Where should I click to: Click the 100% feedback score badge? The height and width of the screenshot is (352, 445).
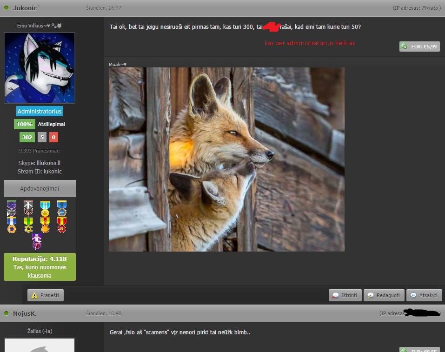tap(25, 124)
